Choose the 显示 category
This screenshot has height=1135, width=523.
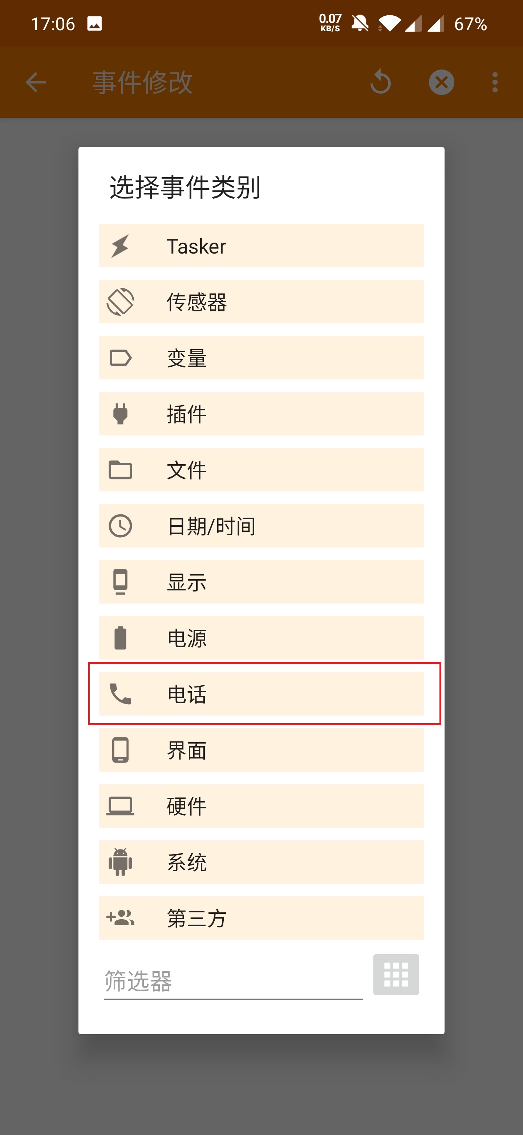(x=261, y=582)
